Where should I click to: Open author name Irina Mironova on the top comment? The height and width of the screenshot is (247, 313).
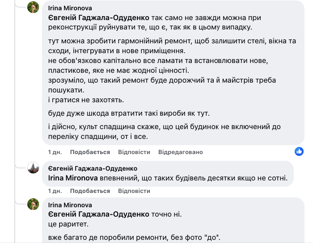click(68, 8)
